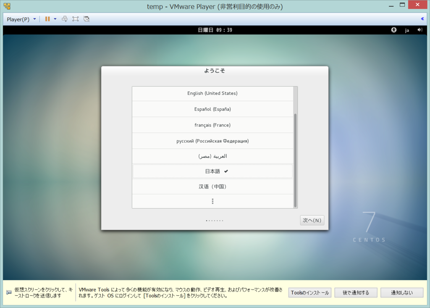Open the power options dropdown arrow

[x=55, y=19]
